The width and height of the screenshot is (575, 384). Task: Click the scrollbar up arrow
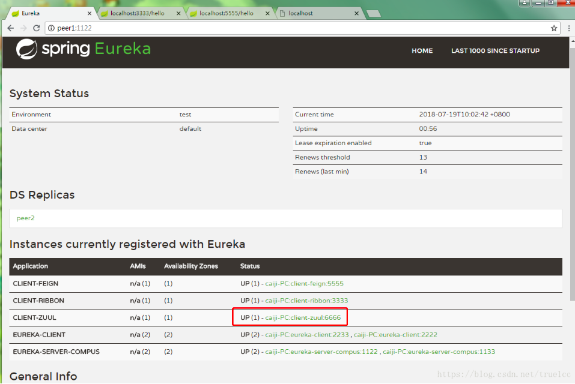point(573,41)
